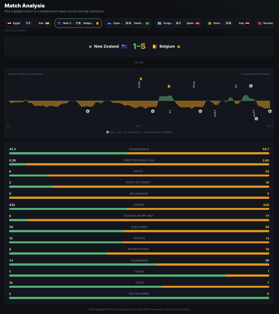Image resolution: width=279 pixels, height=314 pixels.
Task: Click the 1–5 scoreline in the header
Action: coord(139,46)
